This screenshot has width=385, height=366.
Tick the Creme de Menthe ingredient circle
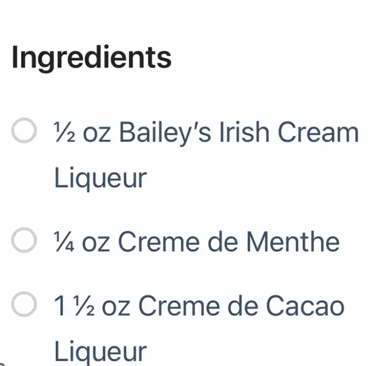tap(25, 242)
